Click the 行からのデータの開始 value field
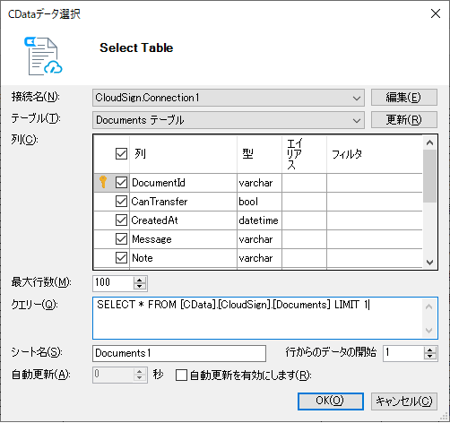Screen dimensions: 450x423 pyautogui.click(x=403, y=353)
